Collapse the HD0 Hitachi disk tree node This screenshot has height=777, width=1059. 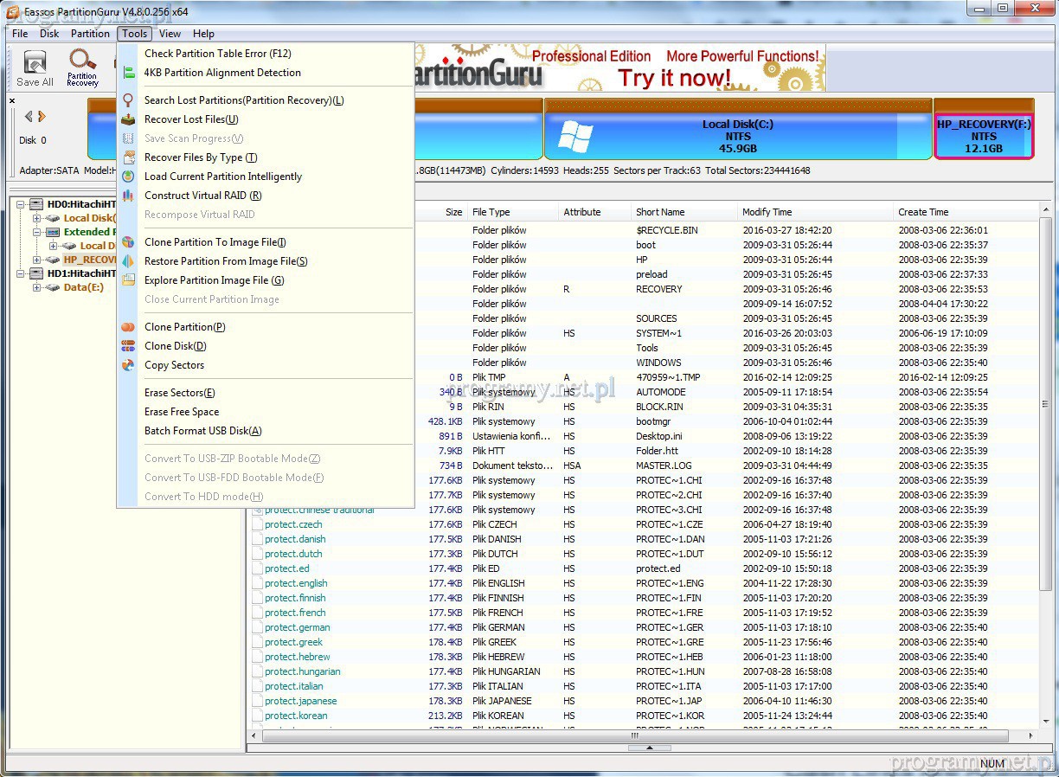click(22, 204)
